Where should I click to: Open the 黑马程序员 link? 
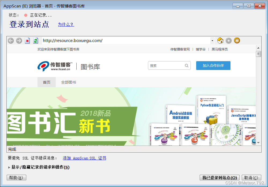pyautogui.click(x=220, y=49)
